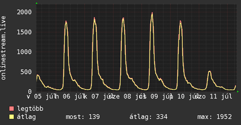Click the onlinestream.live vertical axis title
The width and height of the screenshot is (241, 125).
tap(3, 48)
